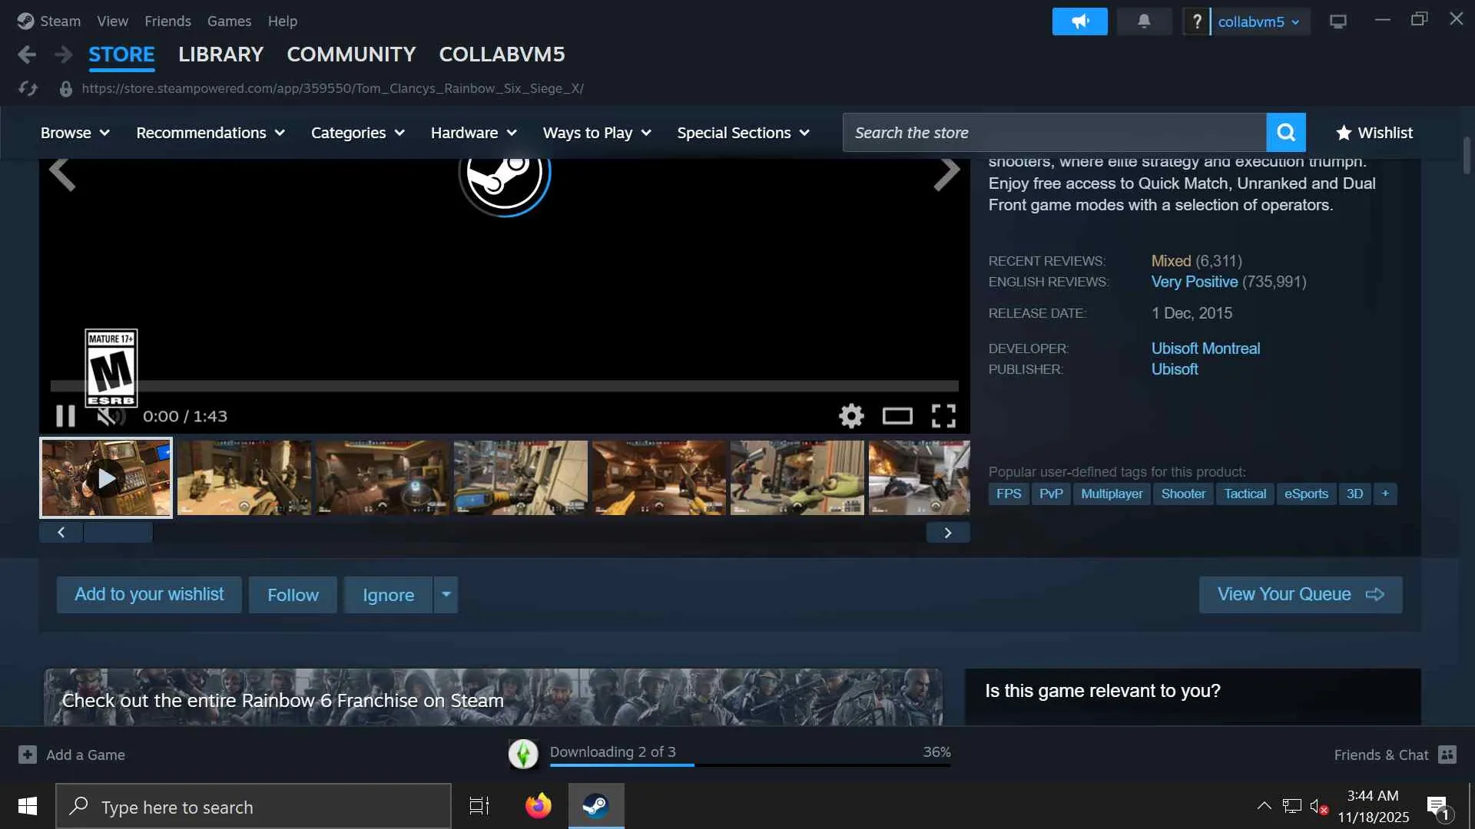1475x829 pixels.
Task: Click the theater mode icon
Action: tap(897, 416)
